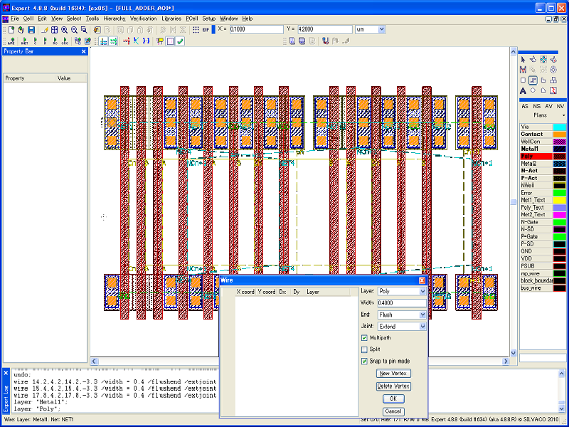Screen dimensions: 569x427
Task: Toggle Snap to pin mode checkbox
Action: (x=365, y=362)
